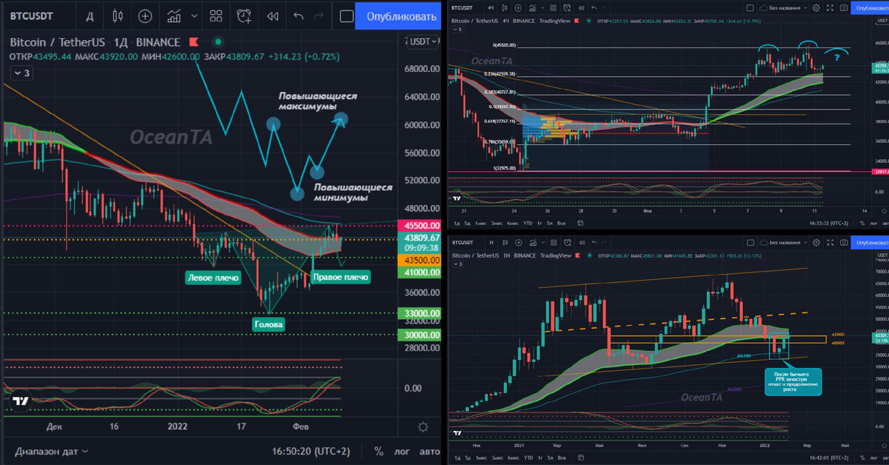Viewport: 889px width, 465px height.
Task: Change 4Ч interval in top-right chart
Action: coord(490,7)
